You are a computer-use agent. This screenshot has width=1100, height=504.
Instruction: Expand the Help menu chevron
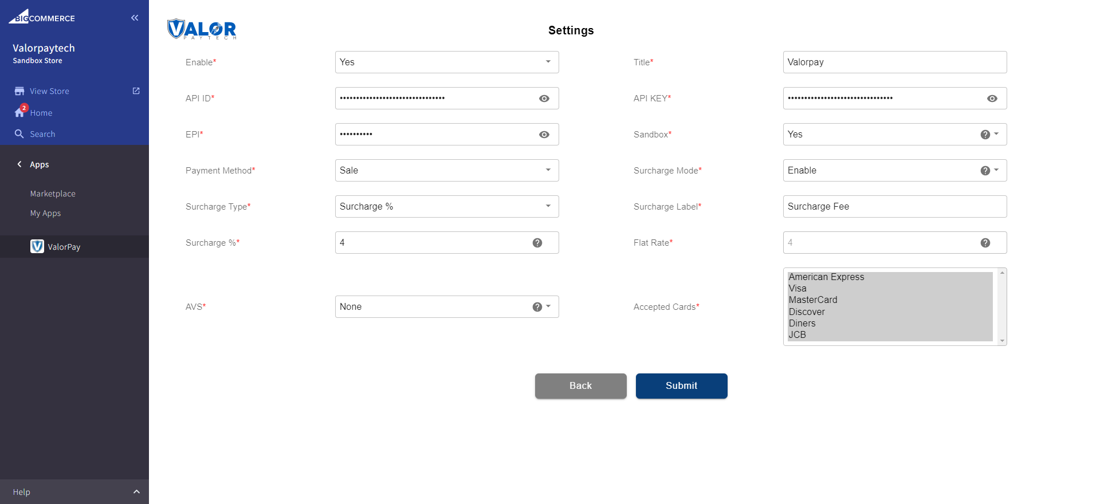tap(136, 491)
